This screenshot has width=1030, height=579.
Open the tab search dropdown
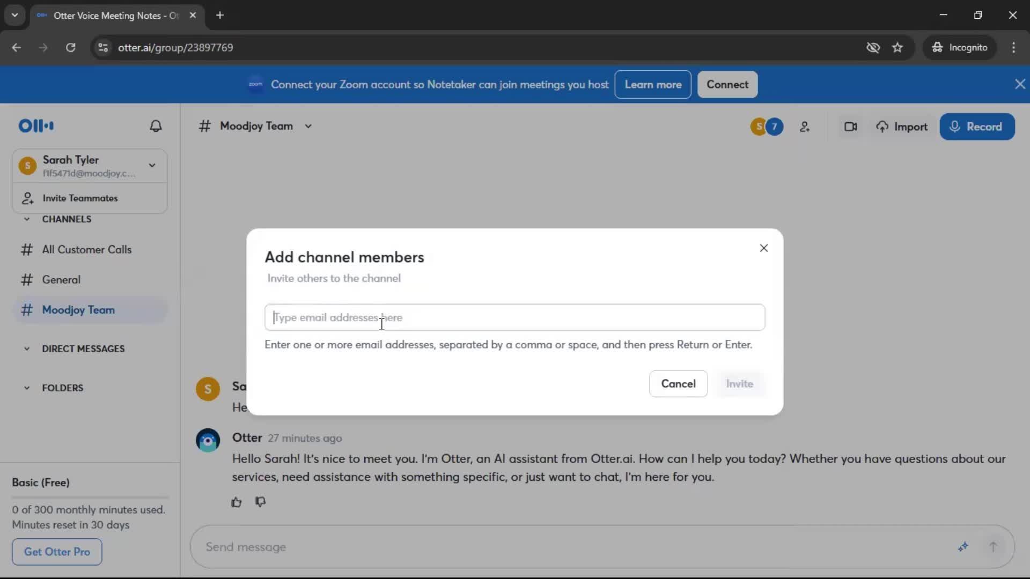pos(14,16)
